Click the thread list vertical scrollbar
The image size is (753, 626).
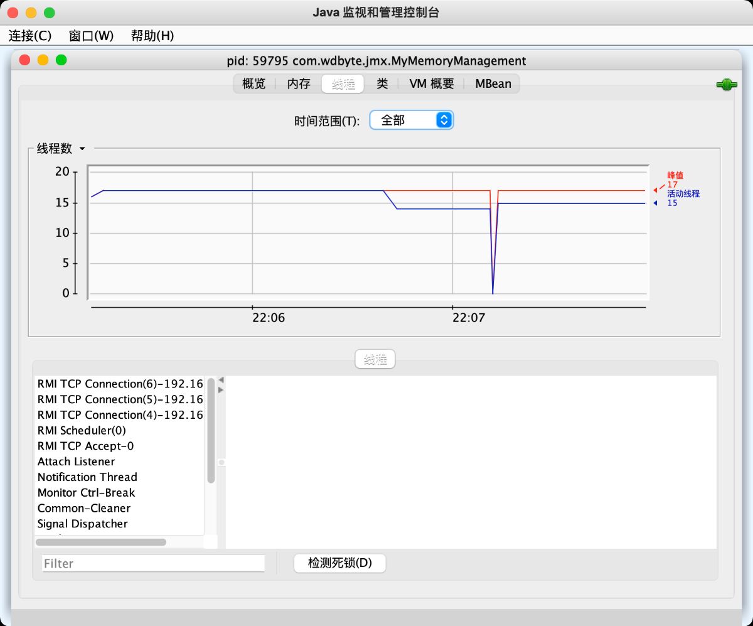click(211, 430)
